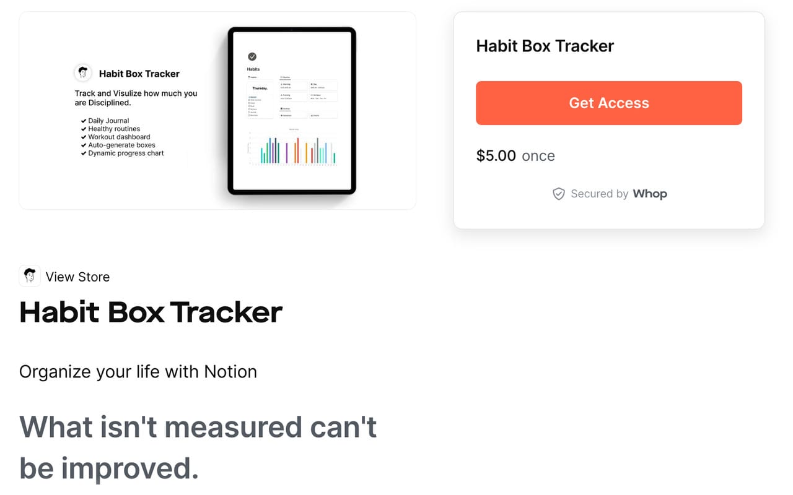This screenshot has height=495, width=793.
Task: Tick the last checkbox in the Thursday card
Action: [248, 115]
